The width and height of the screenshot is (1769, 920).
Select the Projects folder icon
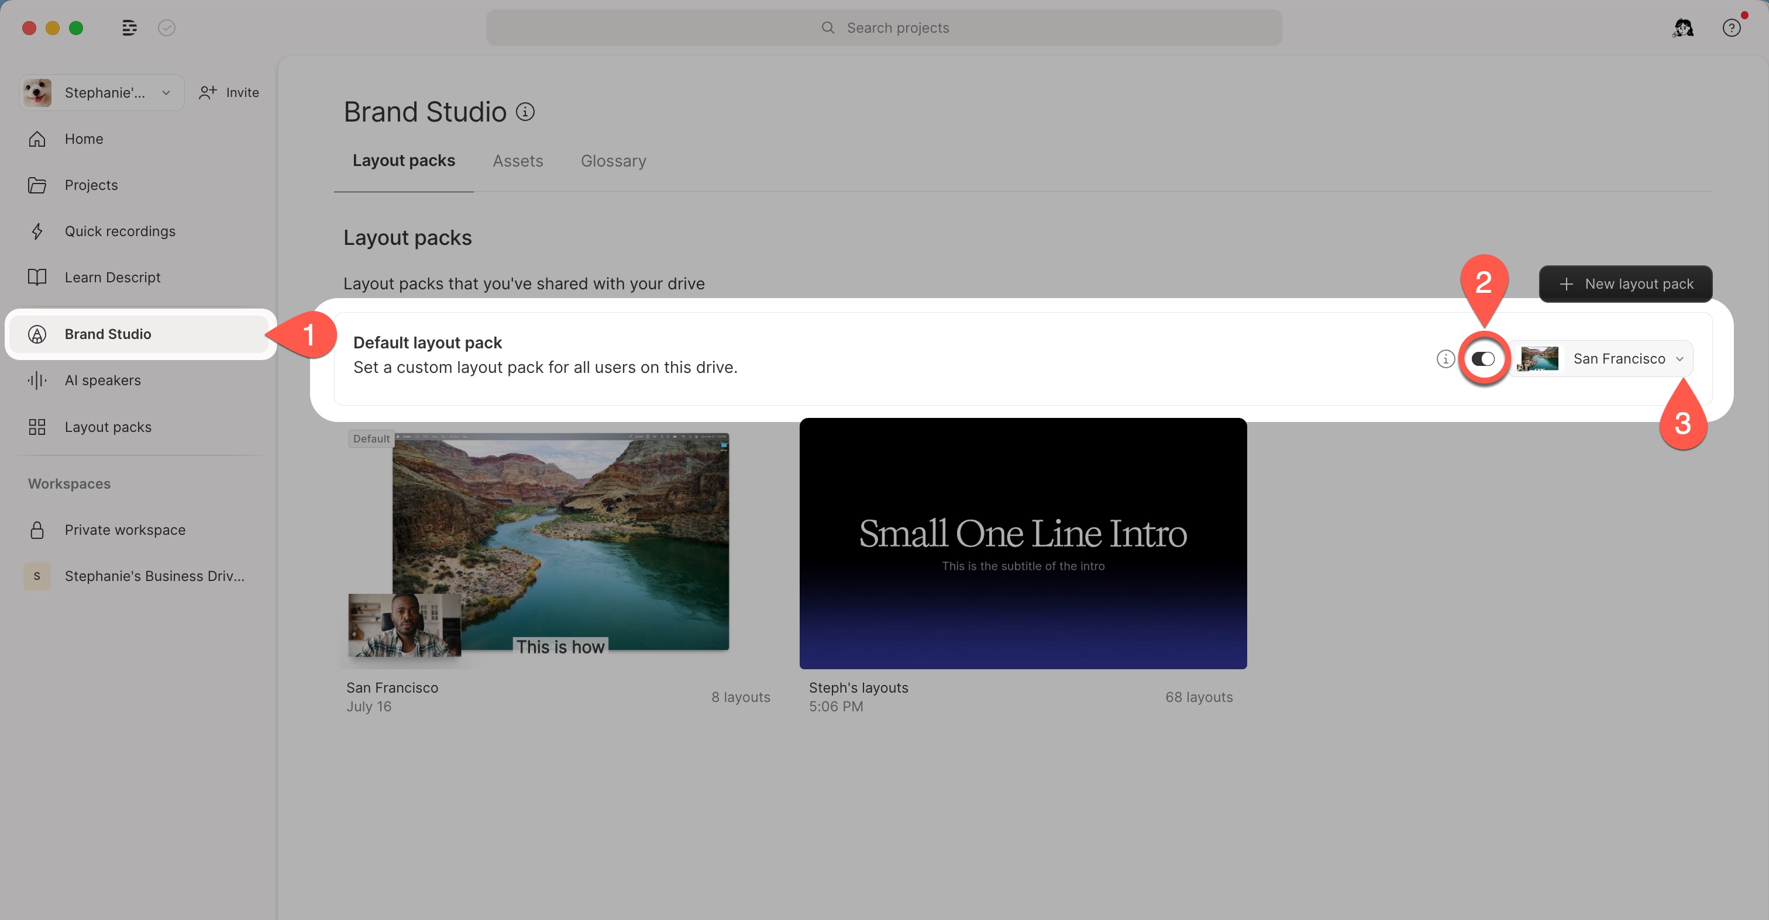pyautogui.click(x=37, y=185)
